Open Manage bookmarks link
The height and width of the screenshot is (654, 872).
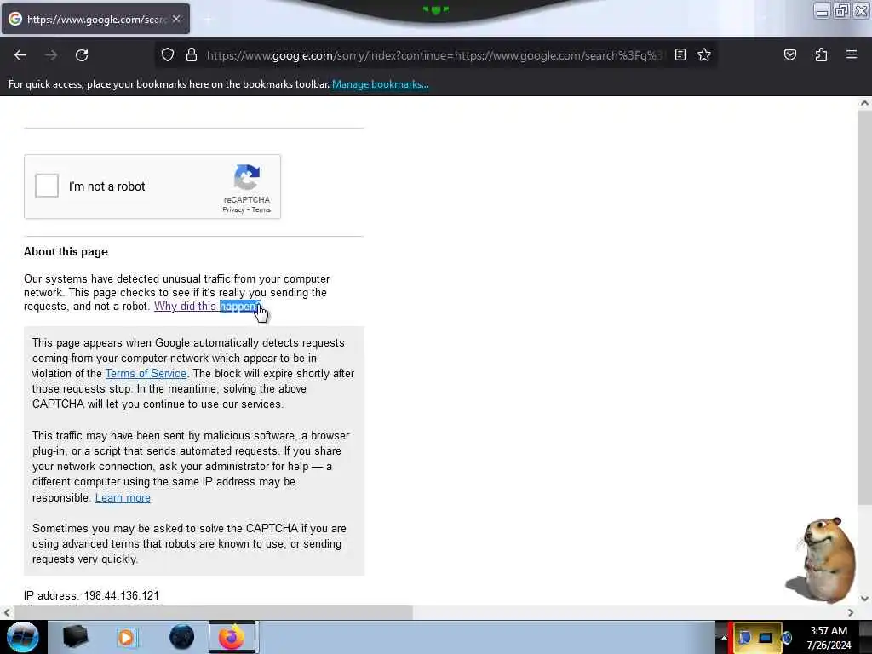(381, 84)
